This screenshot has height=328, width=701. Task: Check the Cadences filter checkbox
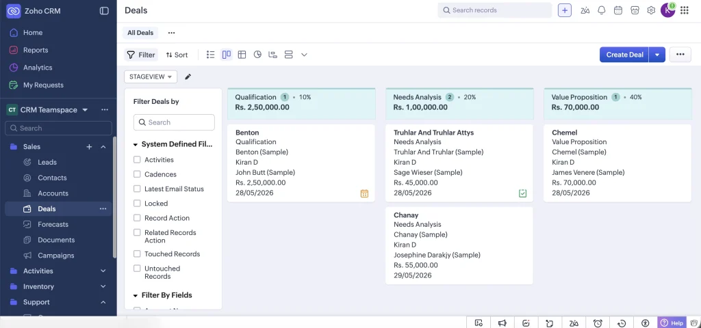(x=137, y=174)
